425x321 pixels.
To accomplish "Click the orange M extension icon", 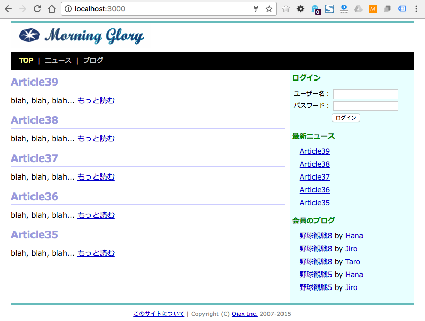I will [373, 9].
